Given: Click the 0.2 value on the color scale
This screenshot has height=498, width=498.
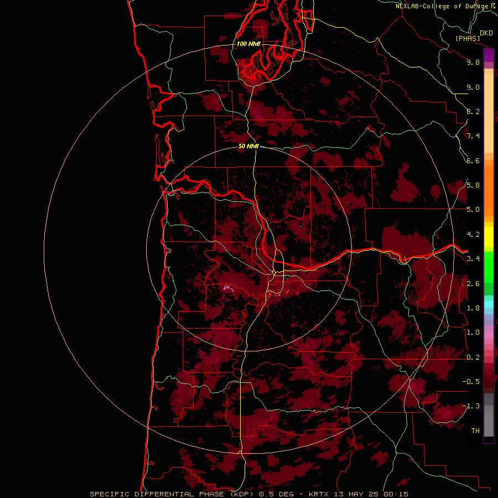Looking at the screenshot, I should point(473,357).
